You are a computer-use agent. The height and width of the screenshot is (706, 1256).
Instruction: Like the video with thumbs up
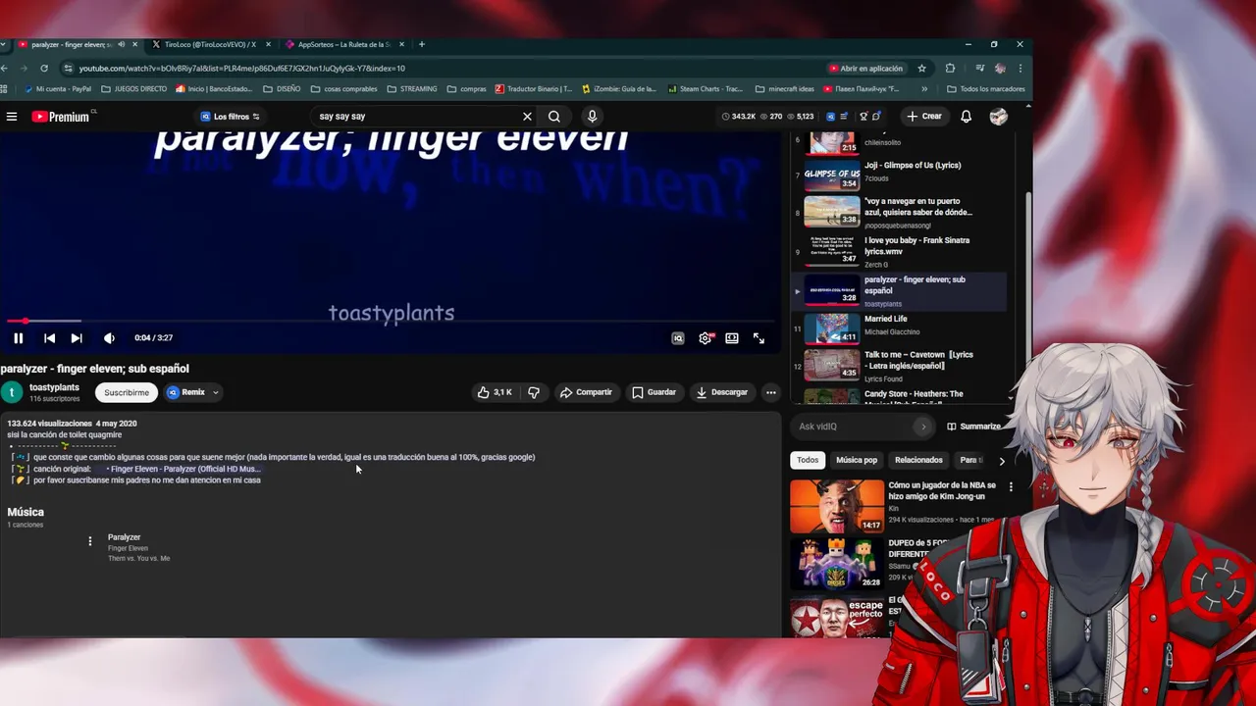pyautogui.click(x=495, y=392)
